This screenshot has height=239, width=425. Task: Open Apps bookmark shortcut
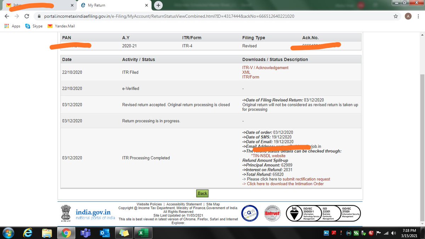pos(12,26)
